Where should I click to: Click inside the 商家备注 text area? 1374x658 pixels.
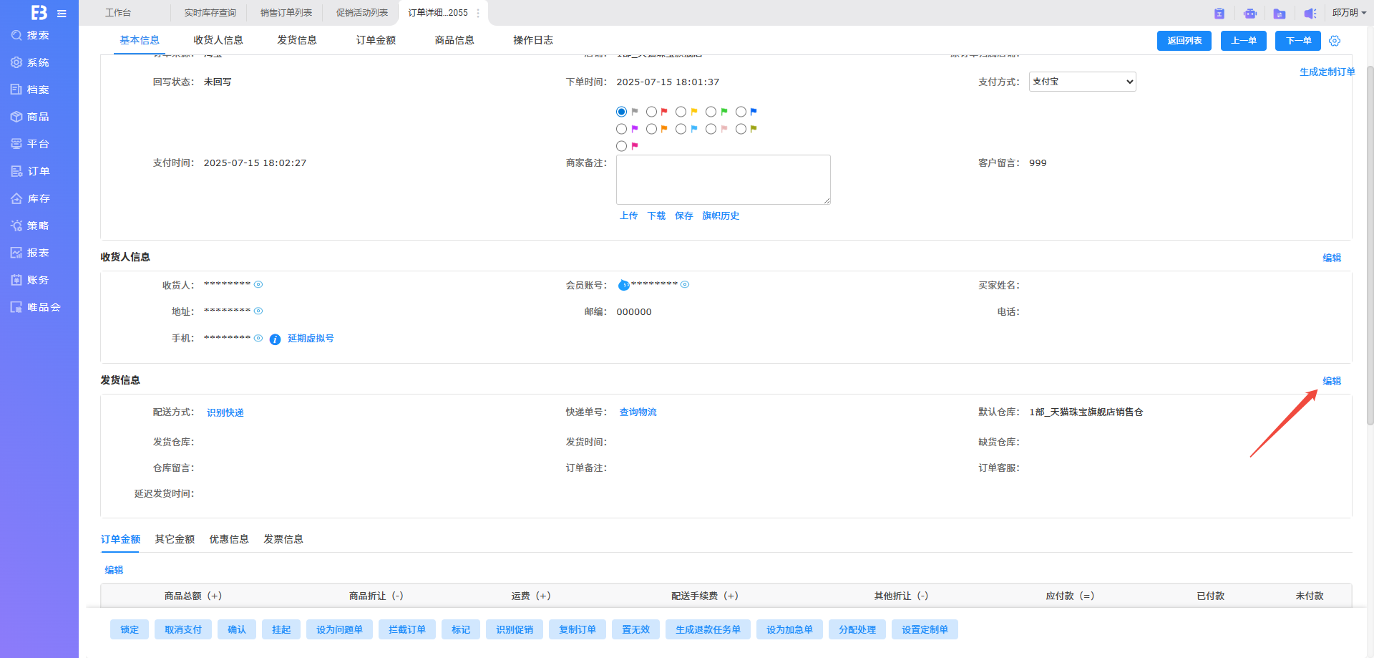click(723, 180)
